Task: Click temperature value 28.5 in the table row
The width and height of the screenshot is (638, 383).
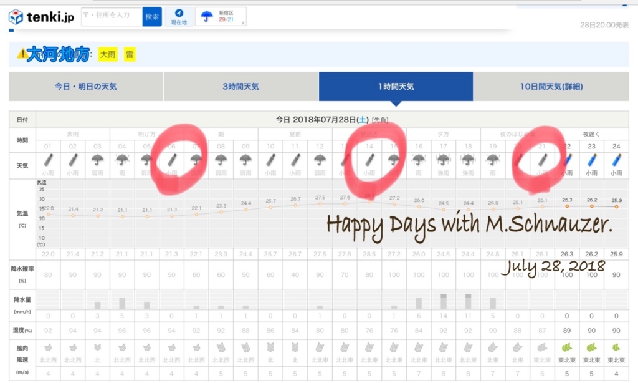Action: [369, 254]
